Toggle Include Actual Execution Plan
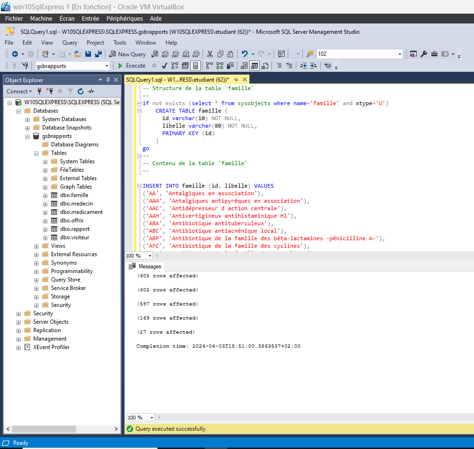Viewport: 474px width, 449px height. [x=209, y=66]
